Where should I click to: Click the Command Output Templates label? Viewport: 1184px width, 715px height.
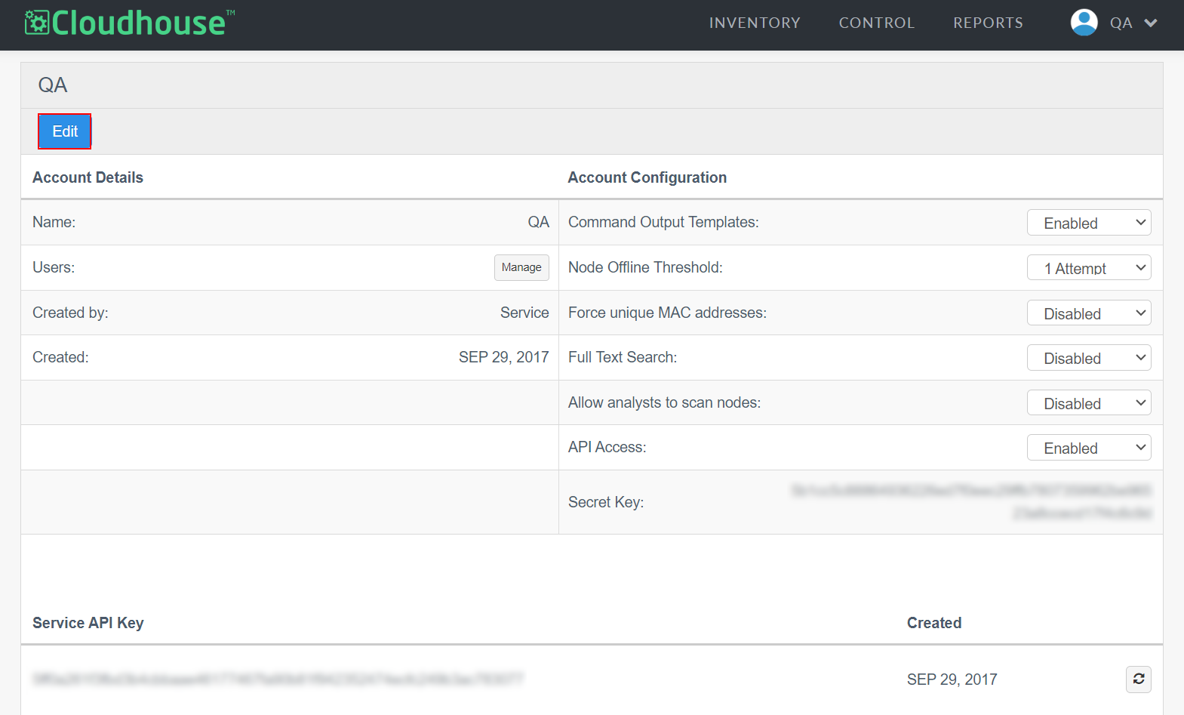click(x=663, y=222)
